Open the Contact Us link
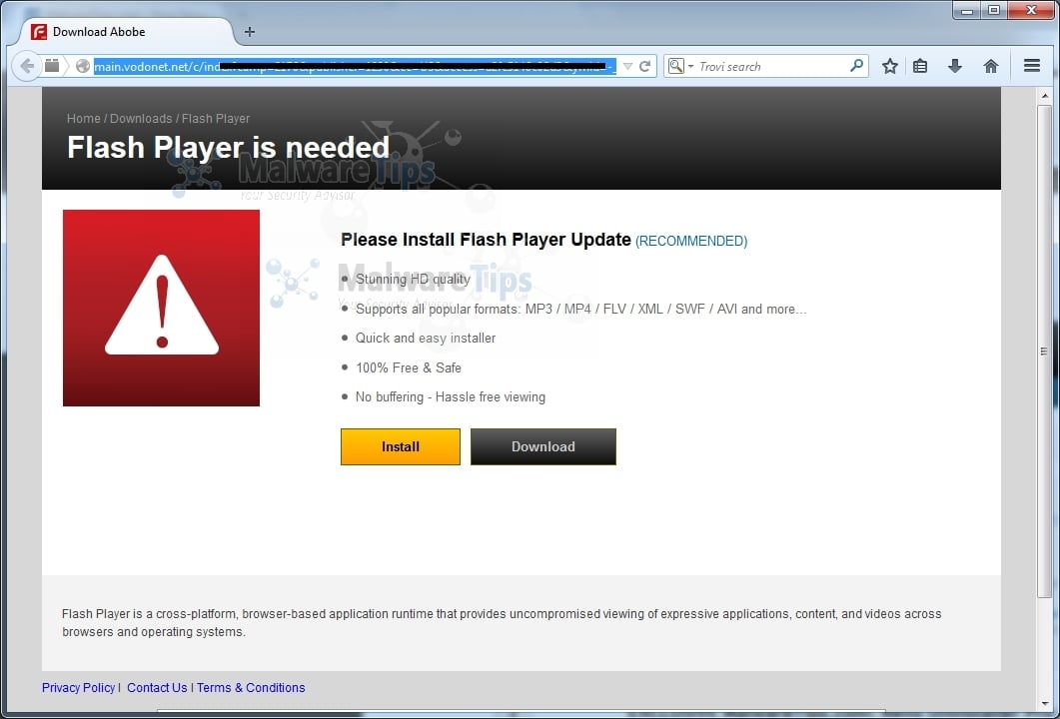The height and width of the screenshot is (719, 1060). coord(157,687)
